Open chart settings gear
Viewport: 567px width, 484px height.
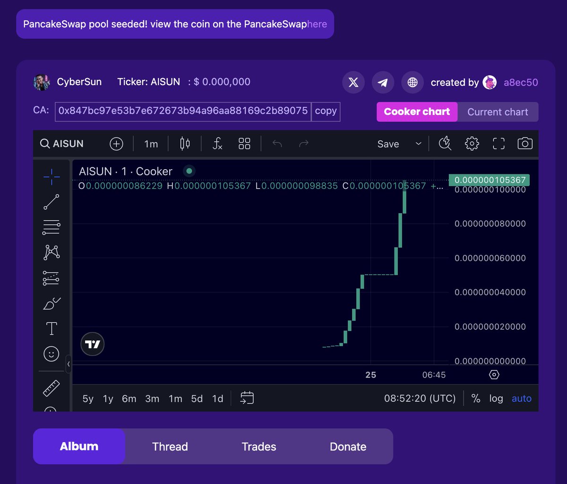[x=472, y=144]
